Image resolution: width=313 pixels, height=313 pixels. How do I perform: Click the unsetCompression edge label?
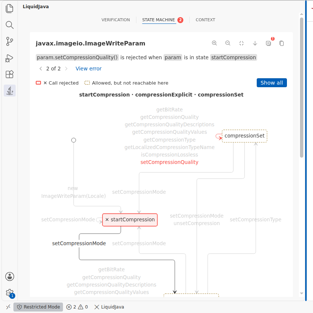click(x=197, y=223)
